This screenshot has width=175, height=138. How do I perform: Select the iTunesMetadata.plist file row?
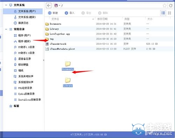pos(110,49)
